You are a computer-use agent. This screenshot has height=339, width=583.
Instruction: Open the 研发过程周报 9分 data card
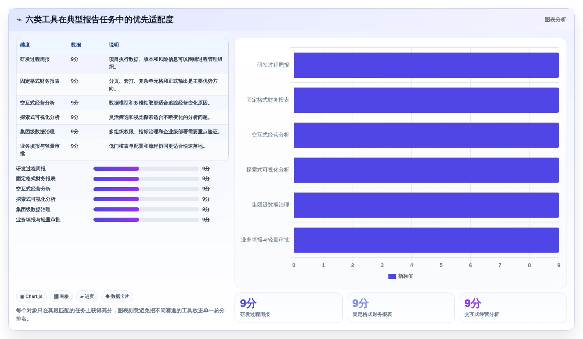click(x=288, y=308)
